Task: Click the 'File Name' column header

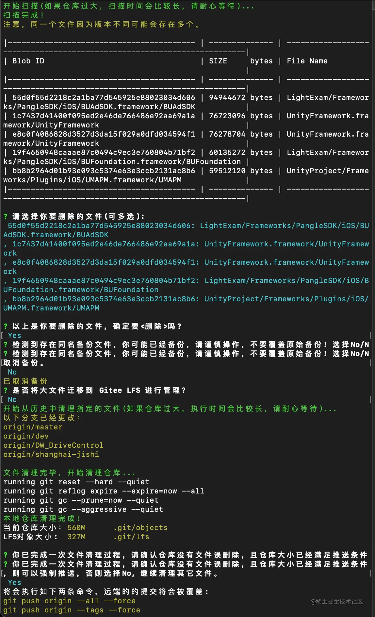Action: pyautogui.click(x=307, y=61)
